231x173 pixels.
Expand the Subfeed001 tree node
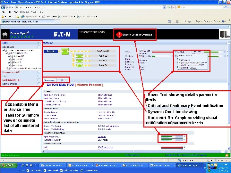9,56
